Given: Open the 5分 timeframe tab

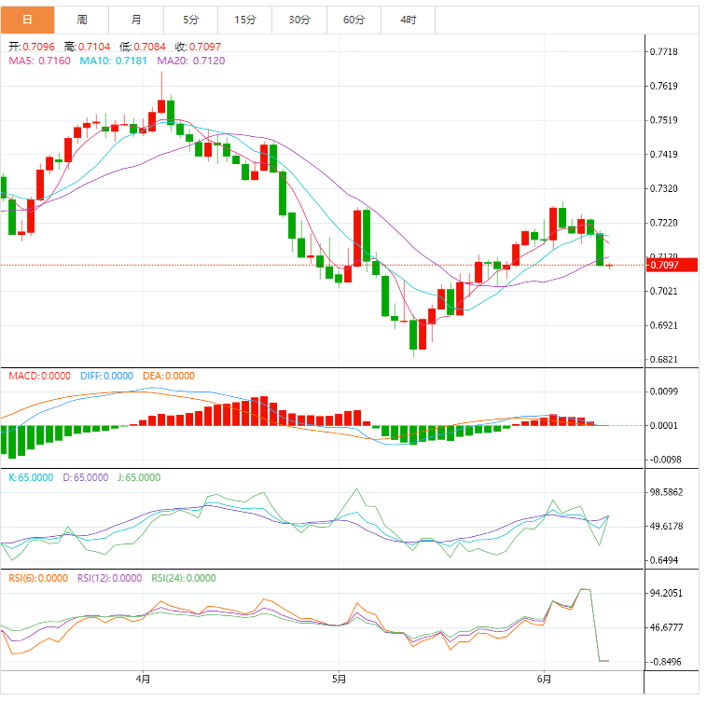Looking at the screenshot, I should [190, 20].
